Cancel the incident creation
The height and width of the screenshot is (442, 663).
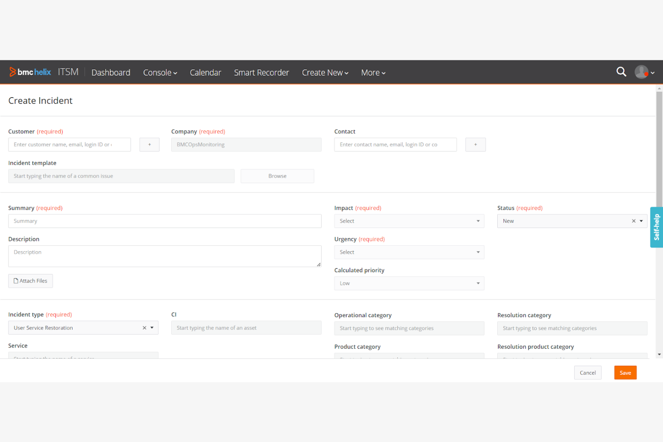tap(588, 372)
